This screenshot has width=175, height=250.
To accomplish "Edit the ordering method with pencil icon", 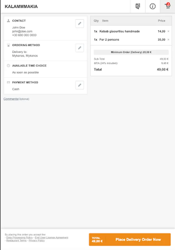I will (x=79, y=48).
